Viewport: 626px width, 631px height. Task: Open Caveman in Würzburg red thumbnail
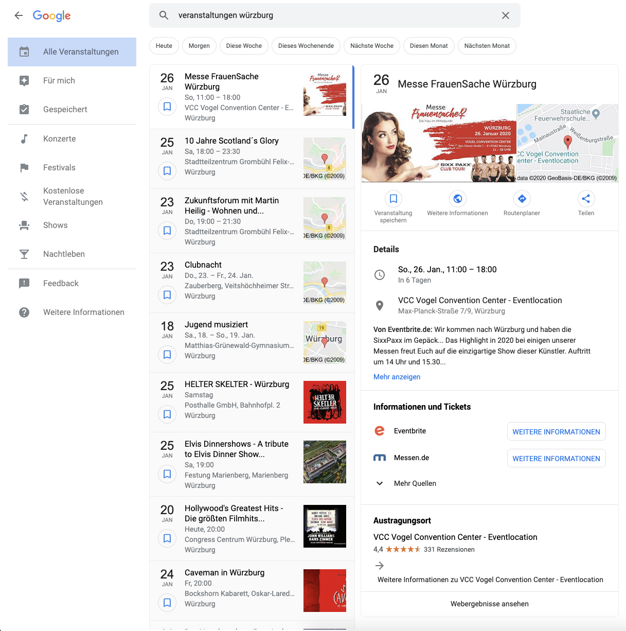(325, 590)
